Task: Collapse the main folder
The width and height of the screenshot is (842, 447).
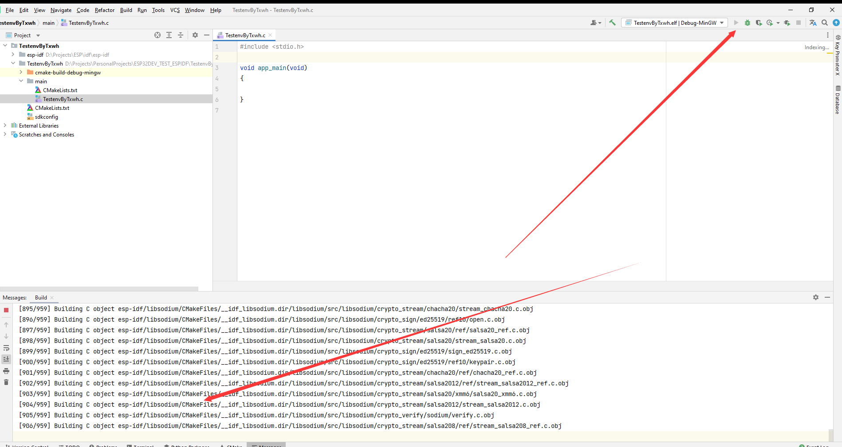Action: coord(21,81)
